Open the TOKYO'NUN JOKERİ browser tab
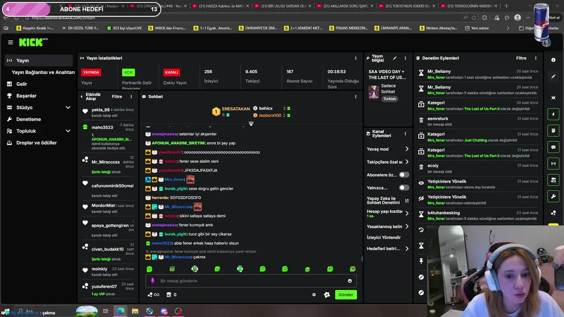 408,6
